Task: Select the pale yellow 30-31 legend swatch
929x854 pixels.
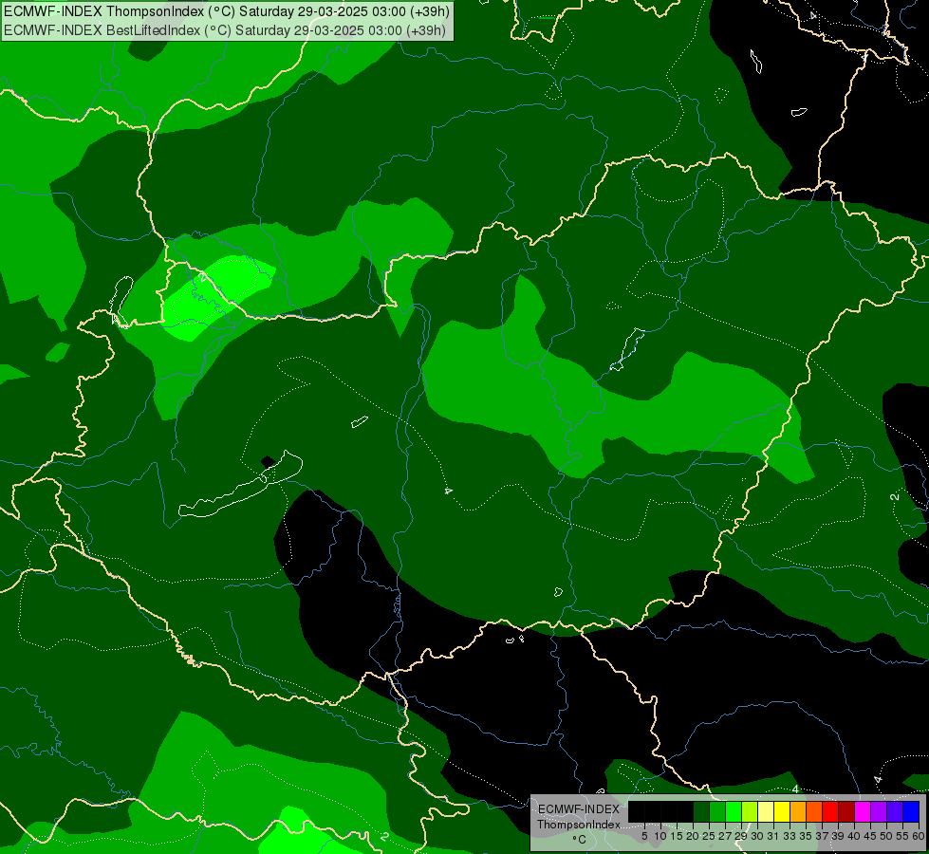Action: tap(766, 811)
